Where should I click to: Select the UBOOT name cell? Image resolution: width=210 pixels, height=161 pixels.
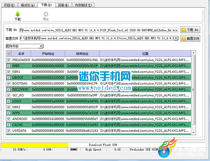(21, 78)
